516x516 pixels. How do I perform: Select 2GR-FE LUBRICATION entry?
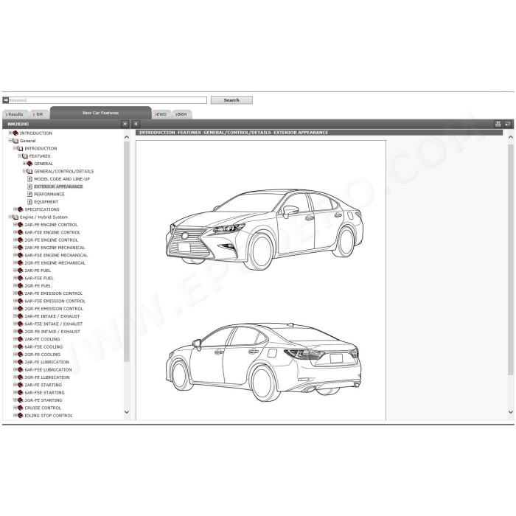point(47,377)
